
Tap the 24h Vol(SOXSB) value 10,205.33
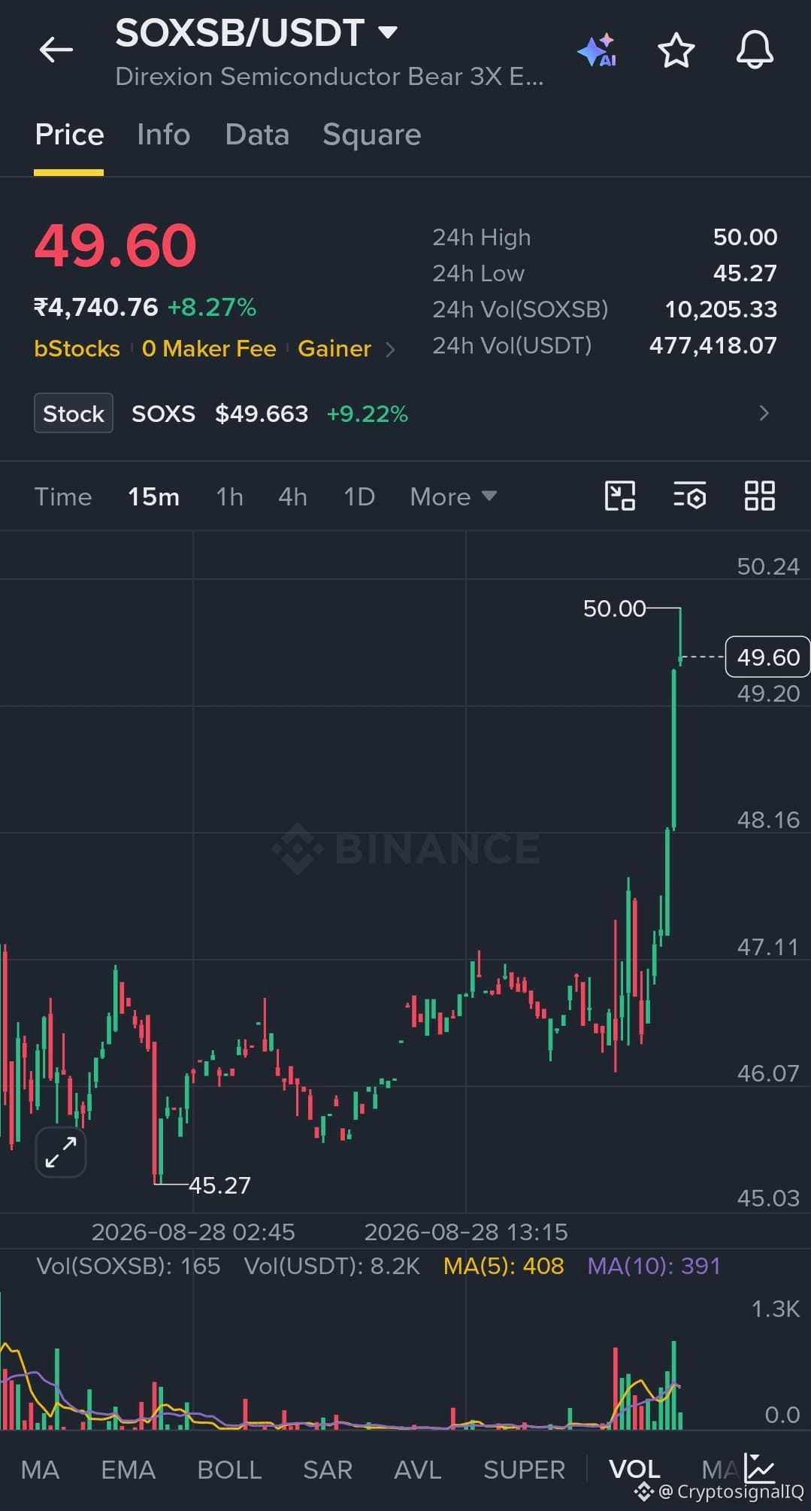[721, 309]
